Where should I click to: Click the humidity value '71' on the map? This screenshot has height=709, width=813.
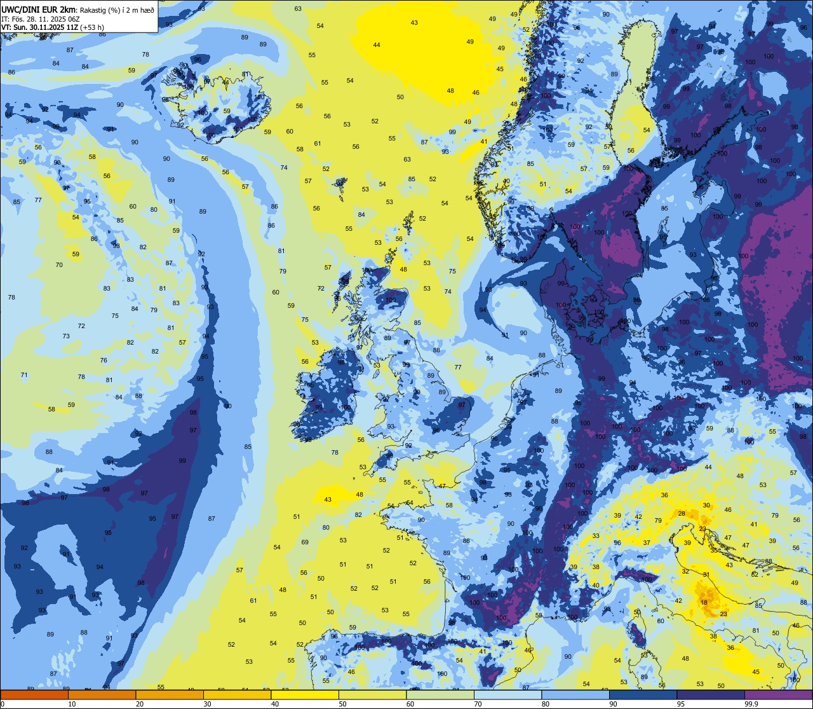[24, 375]
